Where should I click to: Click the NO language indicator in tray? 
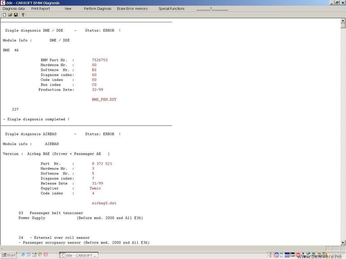[287, 255]
